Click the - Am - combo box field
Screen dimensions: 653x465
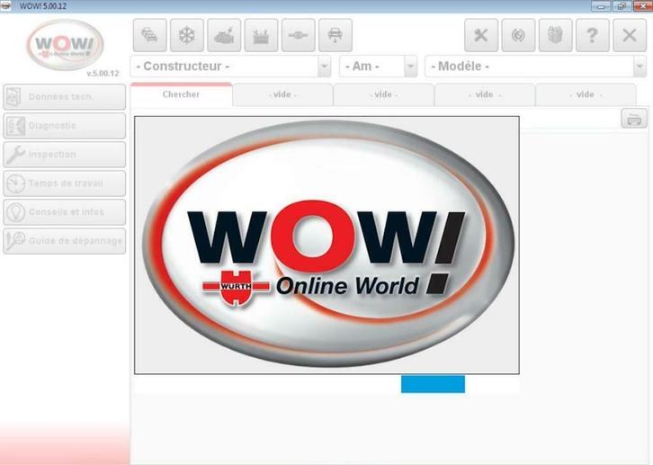(x=378, y=67)
